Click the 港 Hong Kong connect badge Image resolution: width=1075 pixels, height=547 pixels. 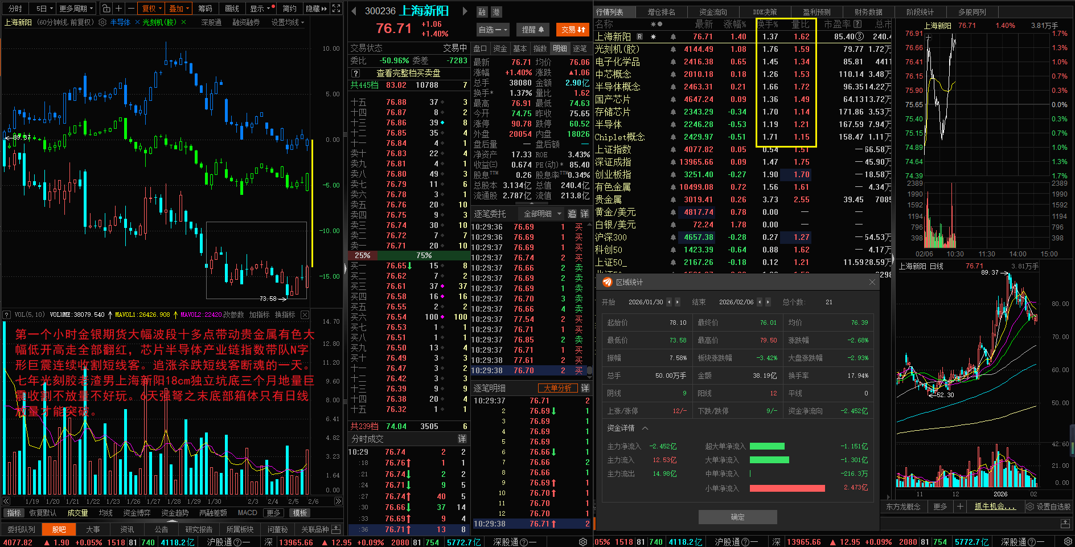pos(496,12)
